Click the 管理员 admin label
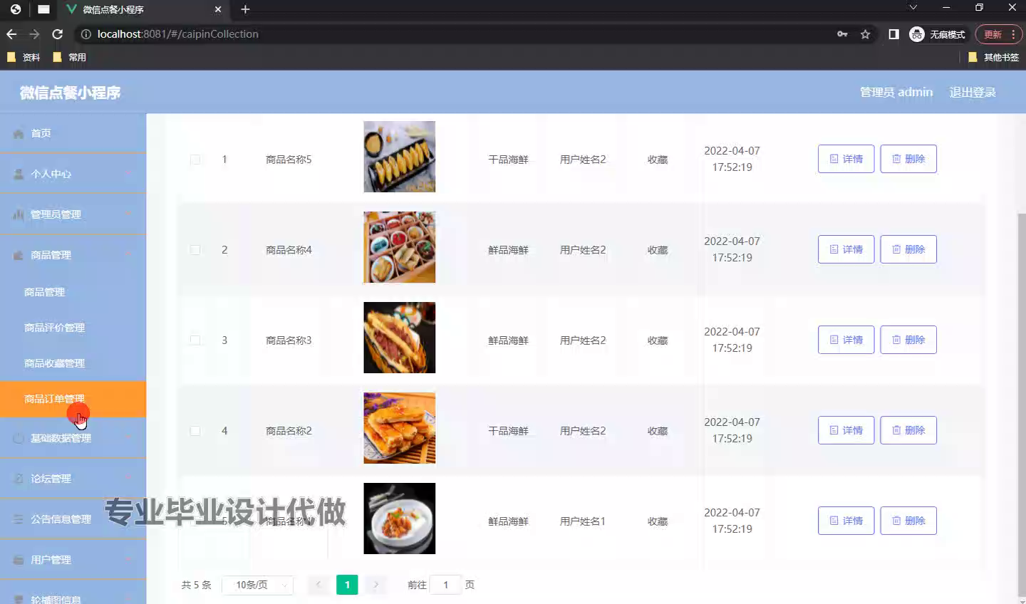 click(896, 93)
